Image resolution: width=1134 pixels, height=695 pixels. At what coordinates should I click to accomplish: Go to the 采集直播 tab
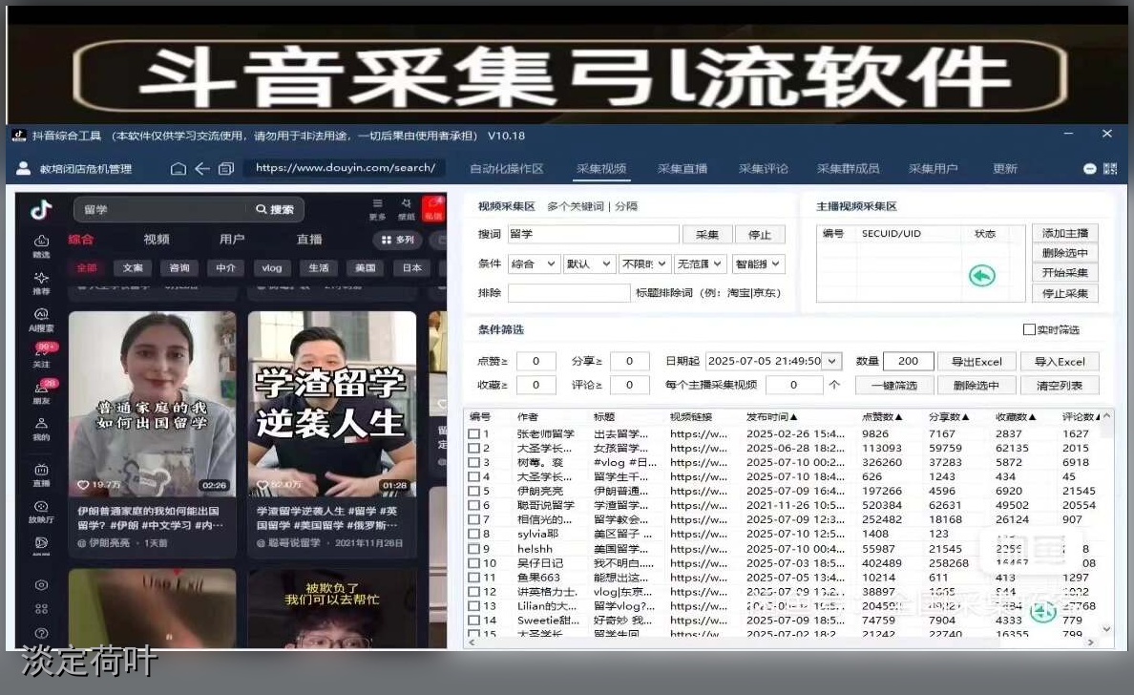click(x=682, y=169)
